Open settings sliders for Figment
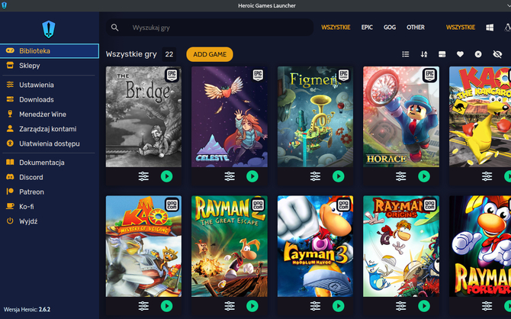Viewport: 511px width, 319px height. [315, 176]
